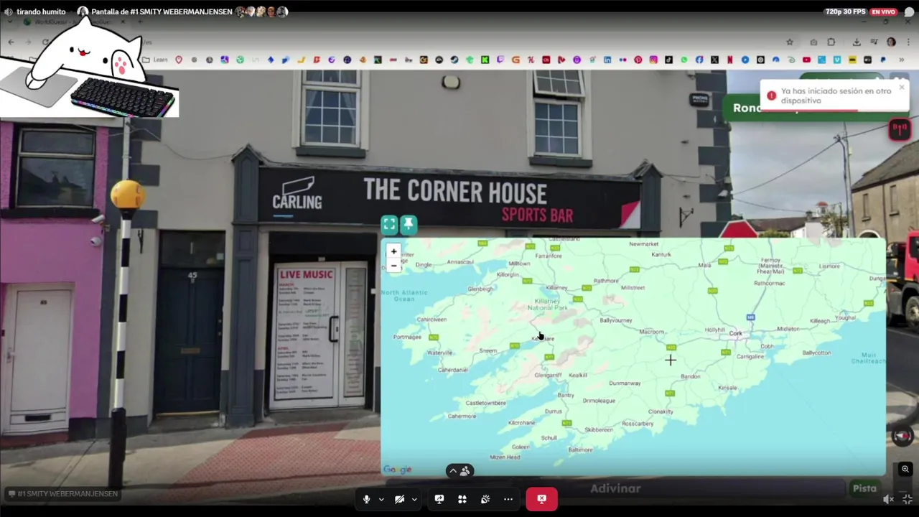Open the browser extensions puzzle icon
Screen dimensions: 919x517
[831, 42]
